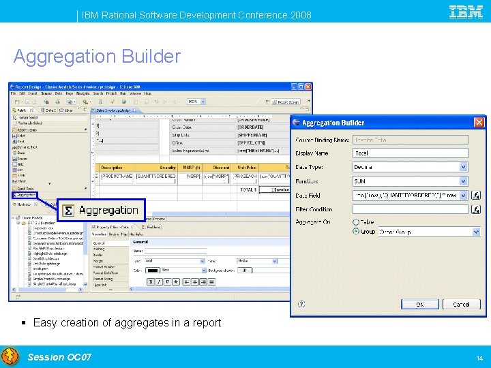Click the New toolbar icon in Eclipse

[17, 102]
